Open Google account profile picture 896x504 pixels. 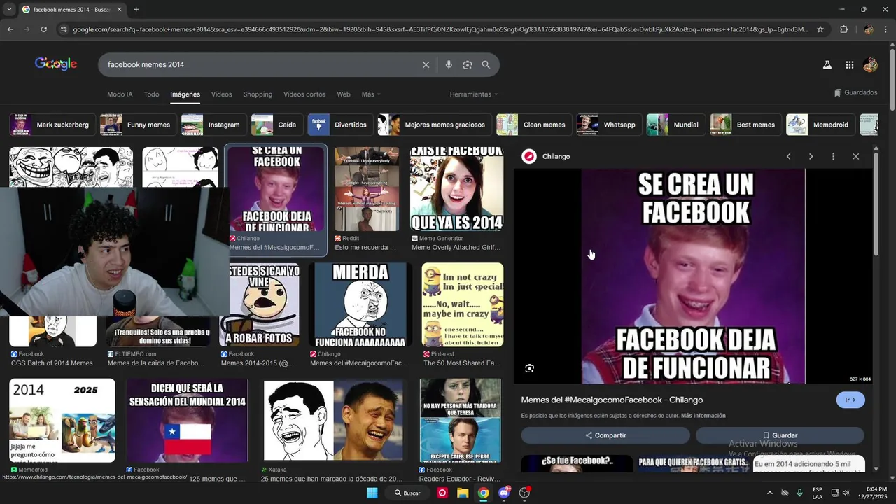[x=870, y=64]
